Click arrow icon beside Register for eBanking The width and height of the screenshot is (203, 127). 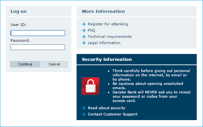click(84, 24)
